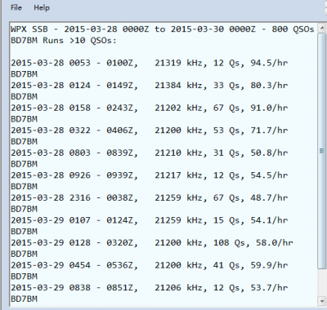Select the 0158 - 0243Z run line
327x310 pixels.
tap(150, 108)
